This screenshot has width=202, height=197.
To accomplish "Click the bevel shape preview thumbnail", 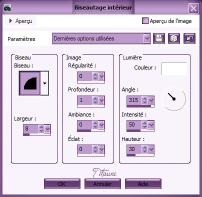I will coord(30,83).
